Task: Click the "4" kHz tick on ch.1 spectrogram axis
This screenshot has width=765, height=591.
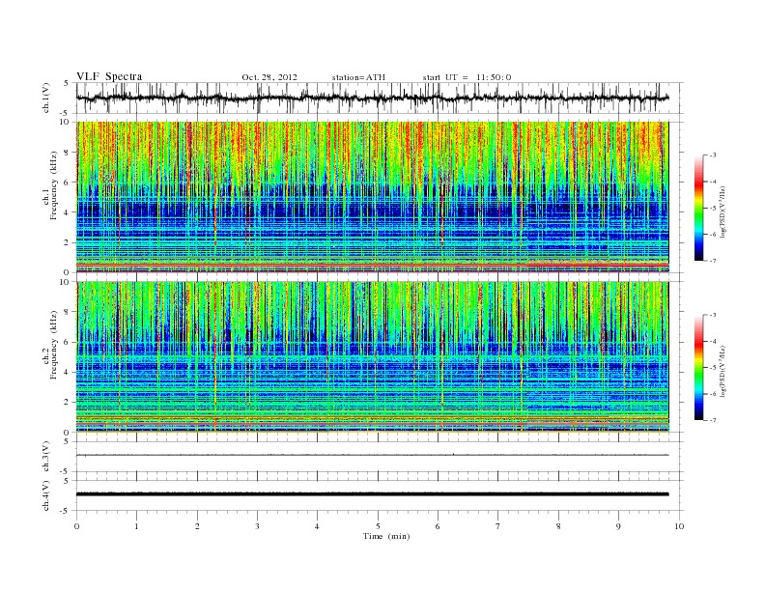Action: point(68,212)
